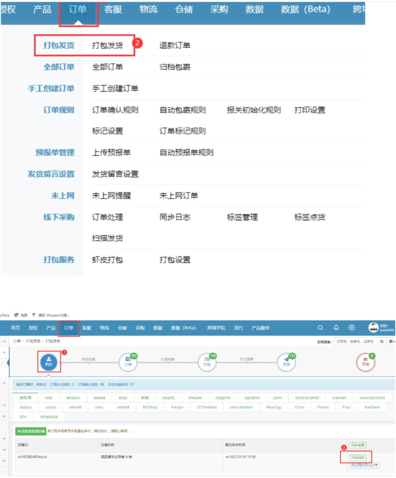
Task: Collapse the sync panel chevron on left edge
Action: (x=7, y=362)
